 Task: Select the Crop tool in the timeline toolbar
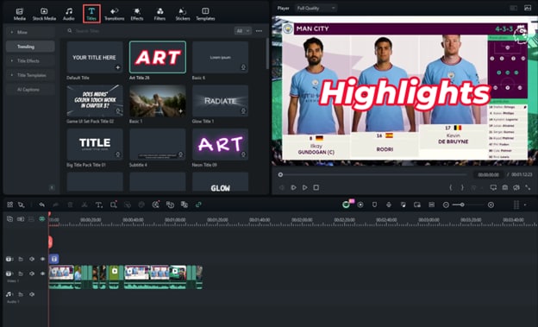pyautogui.click(x=113, y=204)
